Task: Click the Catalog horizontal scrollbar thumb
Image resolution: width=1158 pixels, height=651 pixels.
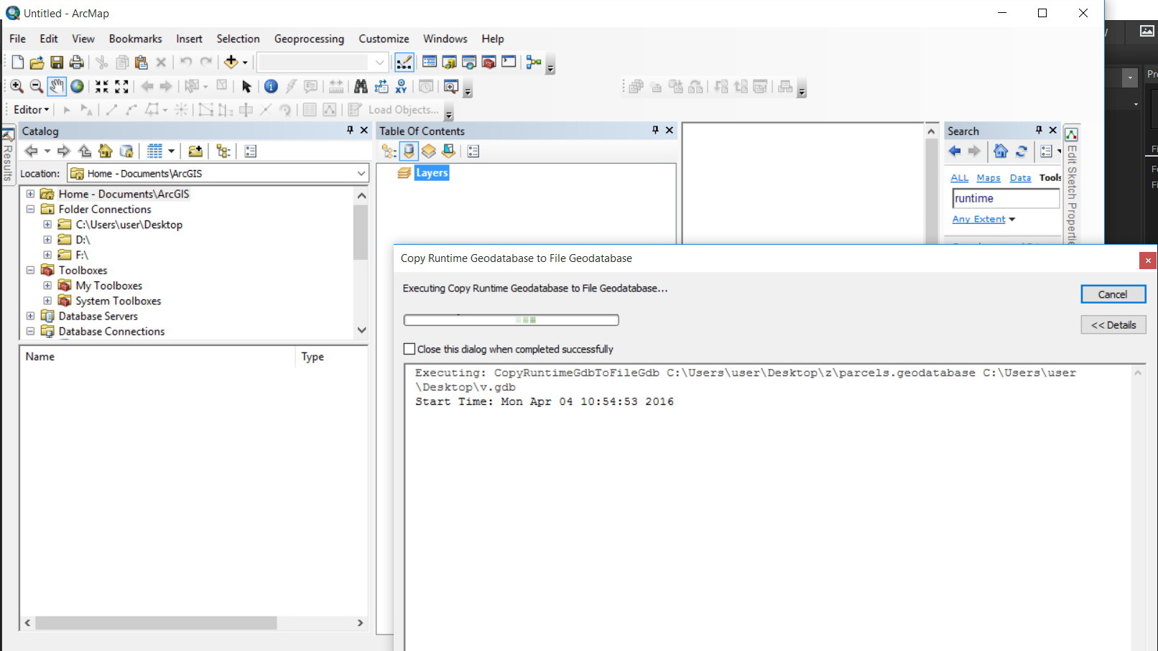Action: (156, 623)
